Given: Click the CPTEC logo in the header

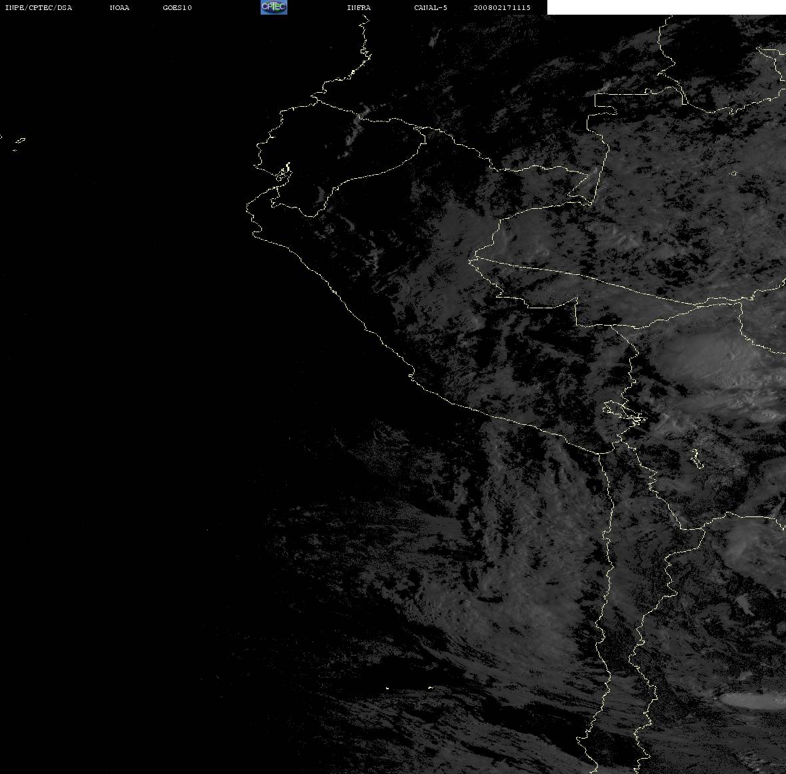Looking at the screenshot, I should (274, 7).
